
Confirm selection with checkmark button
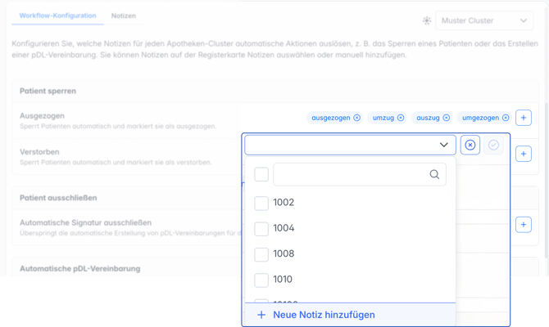pyautogui.click(x=493, y=145)
